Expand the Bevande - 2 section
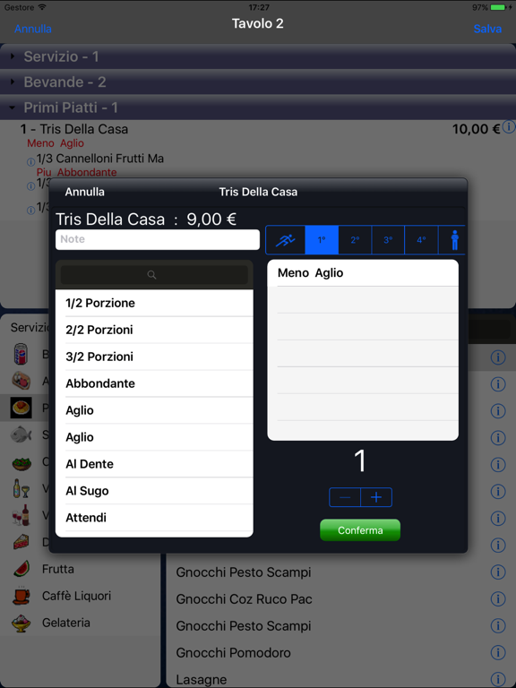 click(258, 82)
